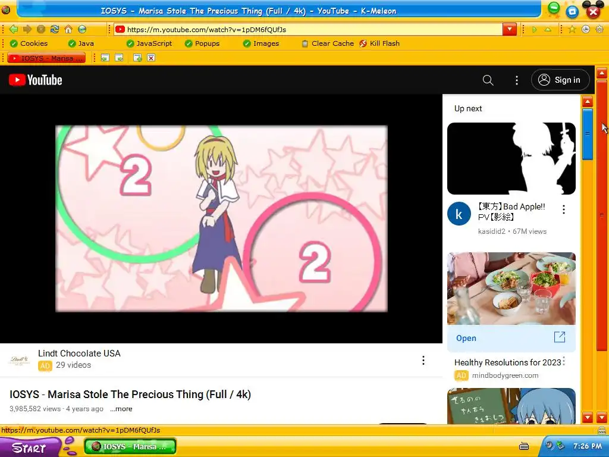Click the YouTube favicon in the address bar
The image size is (609, 457).
(x=120, y=29)
